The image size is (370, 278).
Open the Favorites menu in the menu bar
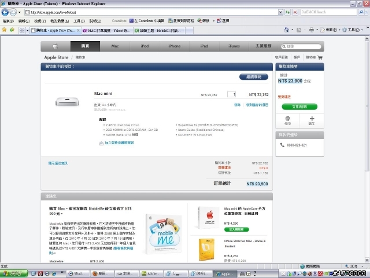coord(60,21)
